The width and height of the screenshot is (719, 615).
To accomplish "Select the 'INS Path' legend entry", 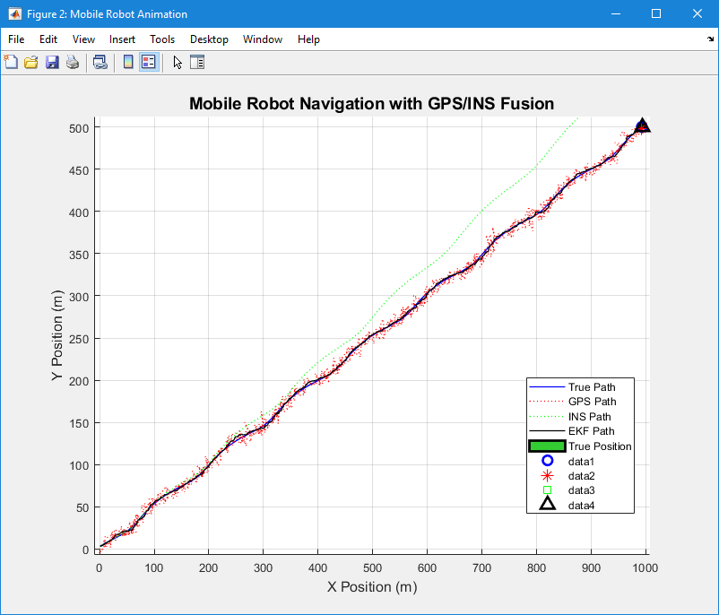I will click(x=590, y=416).
